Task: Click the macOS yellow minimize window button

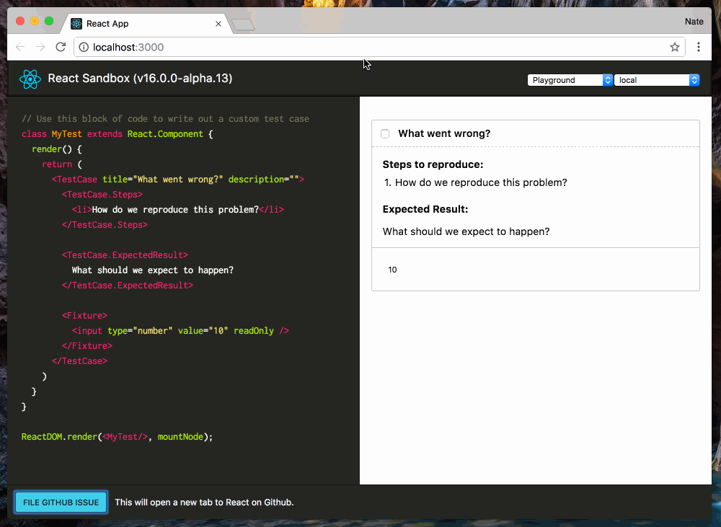Action: tap(35, 21)
